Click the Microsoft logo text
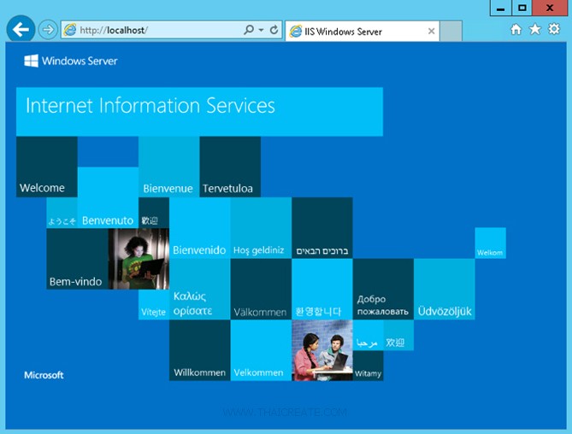The image size is (572, 434). pos(44,375)
